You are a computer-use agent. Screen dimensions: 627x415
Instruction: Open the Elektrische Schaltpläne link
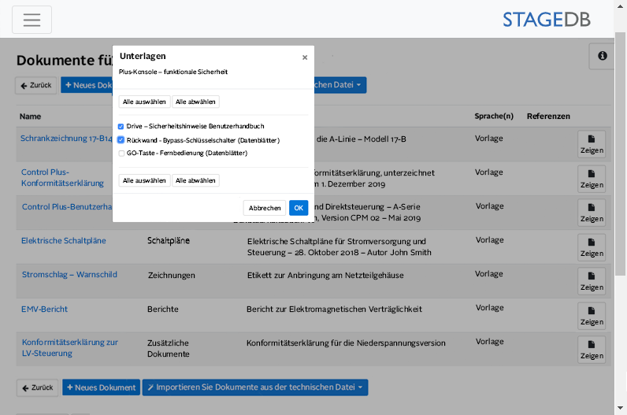[x=64, y=241]
